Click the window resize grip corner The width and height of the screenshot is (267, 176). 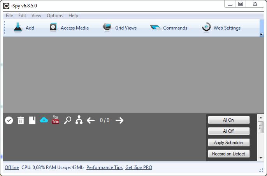tap(261, 170)
